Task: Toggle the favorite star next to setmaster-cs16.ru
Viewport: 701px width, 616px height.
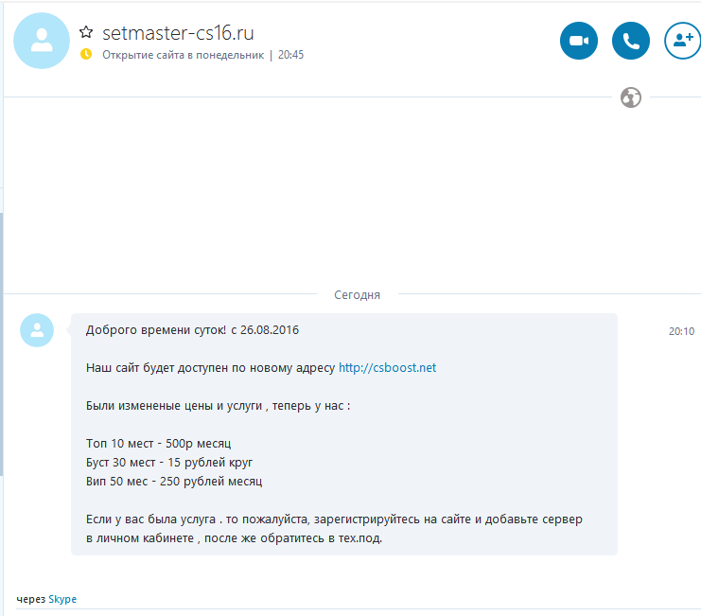Action: coord(86,32)
